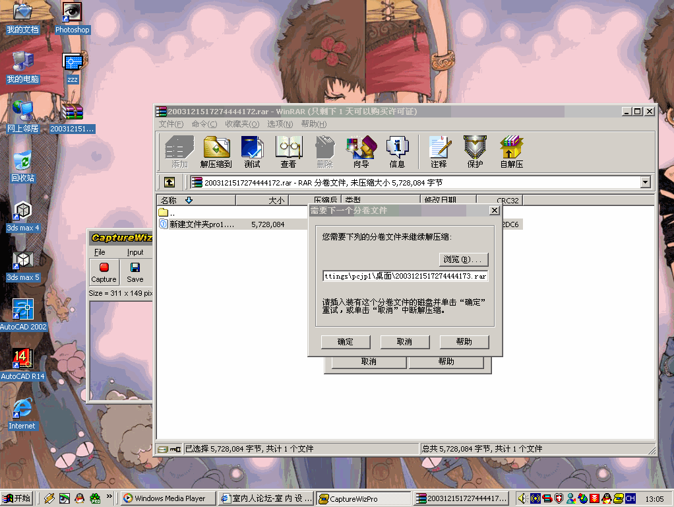
Task: Click the up-one-level folder button in WinRAR
Action: 169,182
